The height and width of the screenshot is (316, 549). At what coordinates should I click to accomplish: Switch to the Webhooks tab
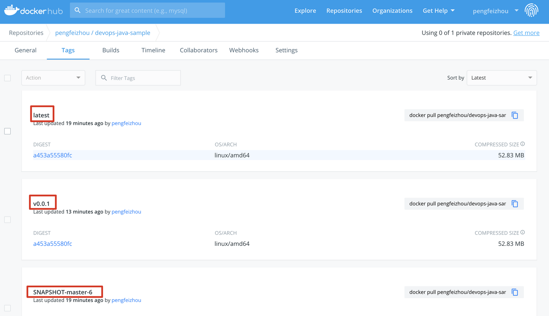(244, 50)
